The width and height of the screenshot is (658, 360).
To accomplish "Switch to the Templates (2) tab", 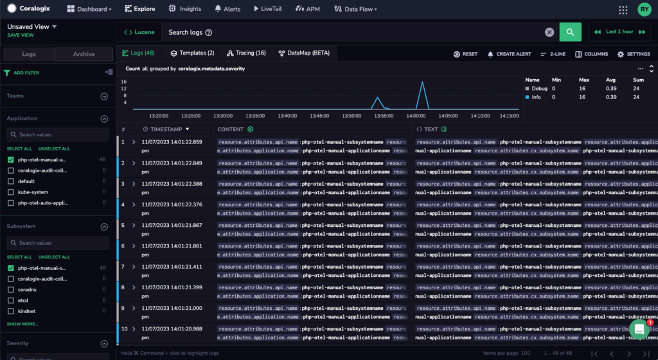I will pyautogui.click(x=193, y=53).
